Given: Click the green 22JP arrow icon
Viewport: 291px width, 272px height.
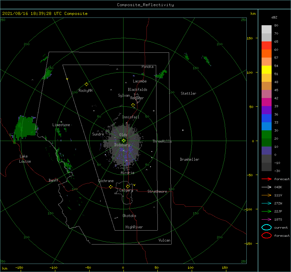Looking at the screenshot, I should coord(266,211).
